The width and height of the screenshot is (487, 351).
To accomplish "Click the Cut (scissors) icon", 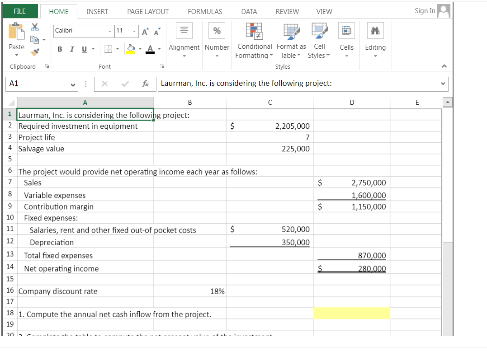I will tap(34, 27).
